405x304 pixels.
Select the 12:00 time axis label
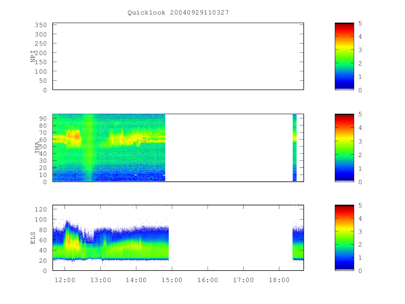pyautogui.click(x=65, y=280)
